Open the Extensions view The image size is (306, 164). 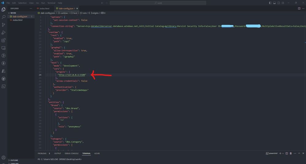tap(3, 40)
